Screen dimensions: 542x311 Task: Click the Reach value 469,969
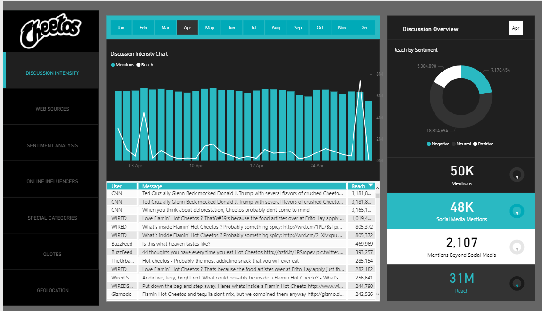364,244
